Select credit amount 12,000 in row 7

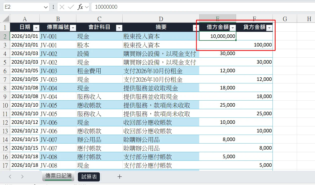point(254,79)
